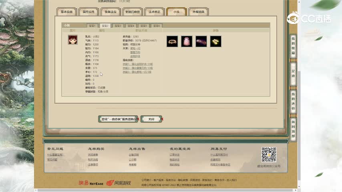Click the red NetEase logo
Image resolution: width=342 pixels, height=192 pixels.
pyautogui.click(x=91, y=183)
